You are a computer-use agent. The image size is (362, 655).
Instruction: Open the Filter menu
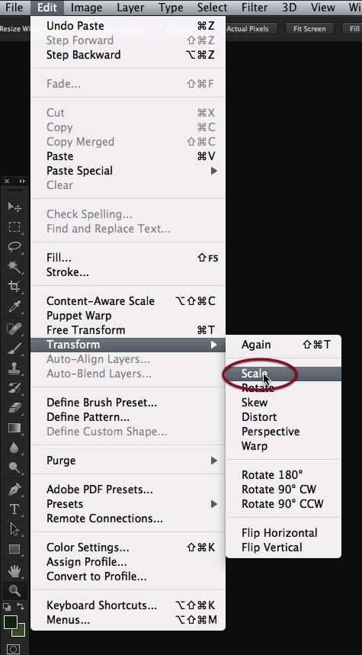[x=255, y=8]
